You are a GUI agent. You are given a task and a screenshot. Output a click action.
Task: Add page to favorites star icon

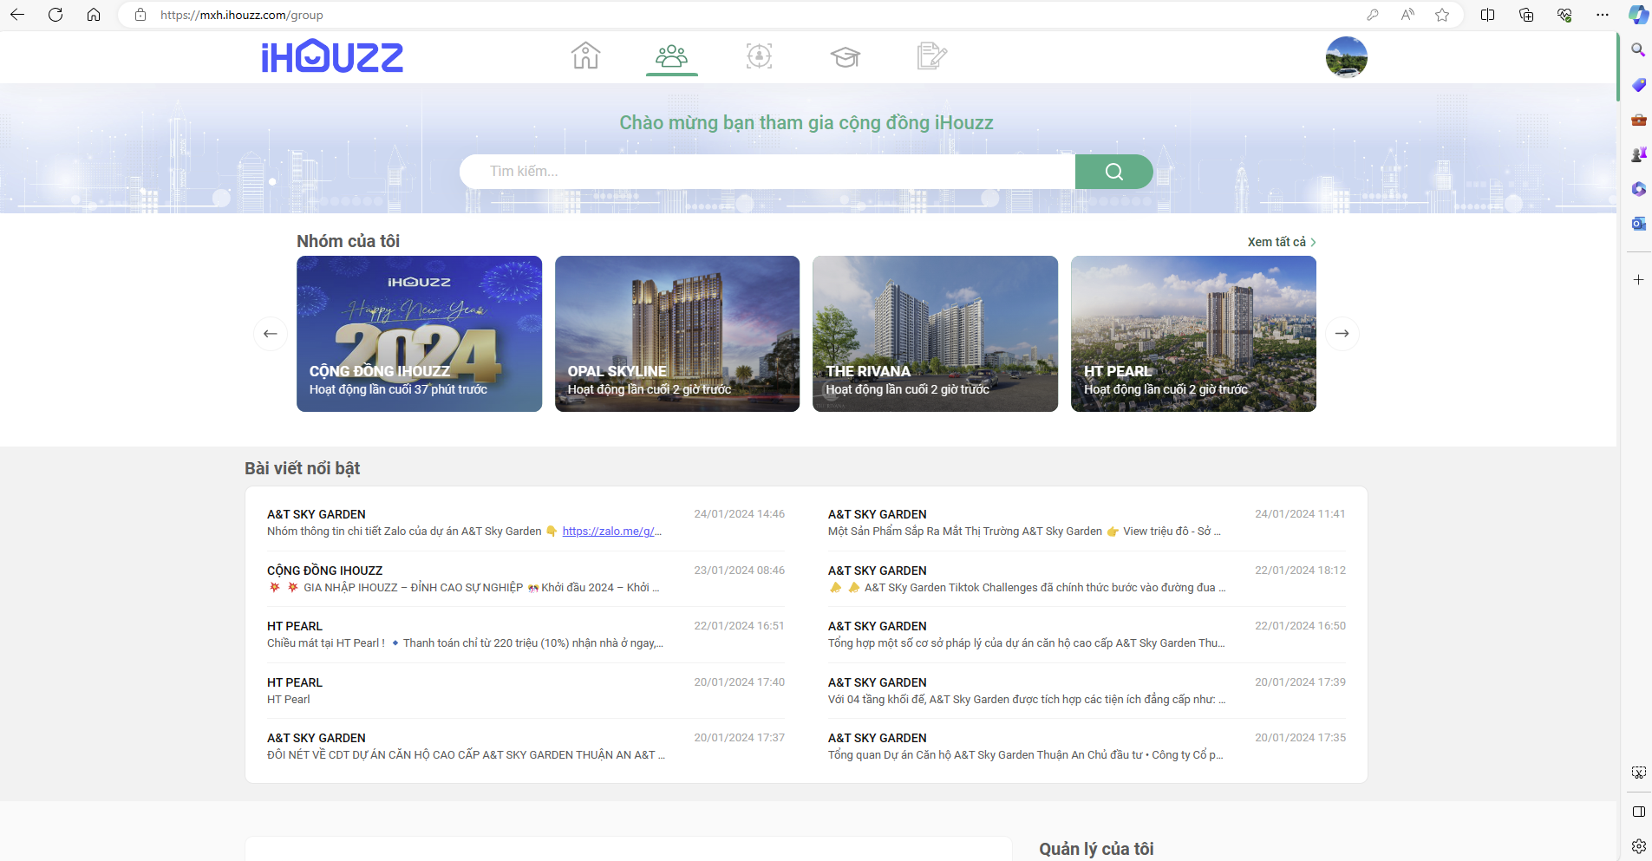1442,15
